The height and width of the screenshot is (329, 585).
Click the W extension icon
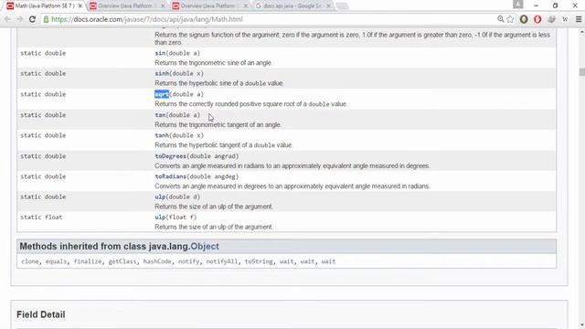point(565,19)
